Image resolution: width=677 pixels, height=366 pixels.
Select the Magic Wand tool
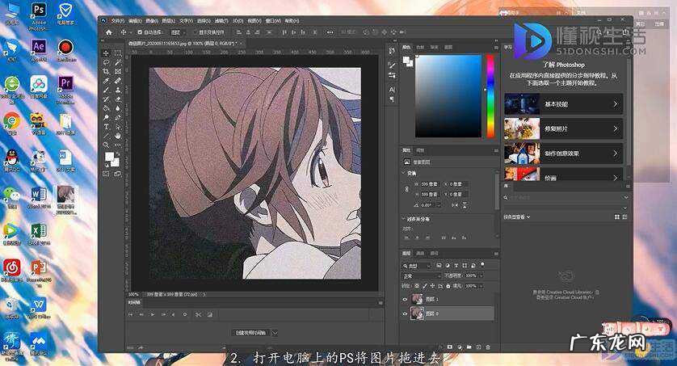(x=118, y=62)
